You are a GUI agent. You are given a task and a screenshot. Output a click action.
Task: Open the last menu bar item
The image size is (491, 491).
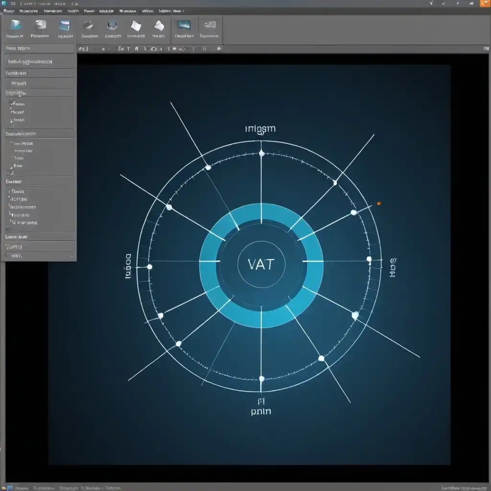pyautogui.click(x=171, y=11)
